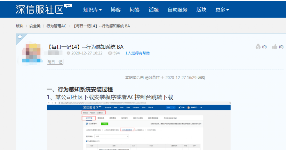This screenshot has width=286, height=150.
Task: Open the 知识库 dropdown menu
Action: (x=92, y=10)
